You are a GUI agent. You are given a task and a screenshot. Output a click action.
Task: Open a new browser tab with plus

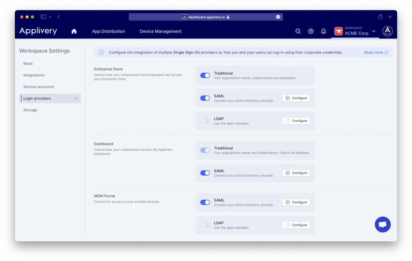(x=390, y=17)
